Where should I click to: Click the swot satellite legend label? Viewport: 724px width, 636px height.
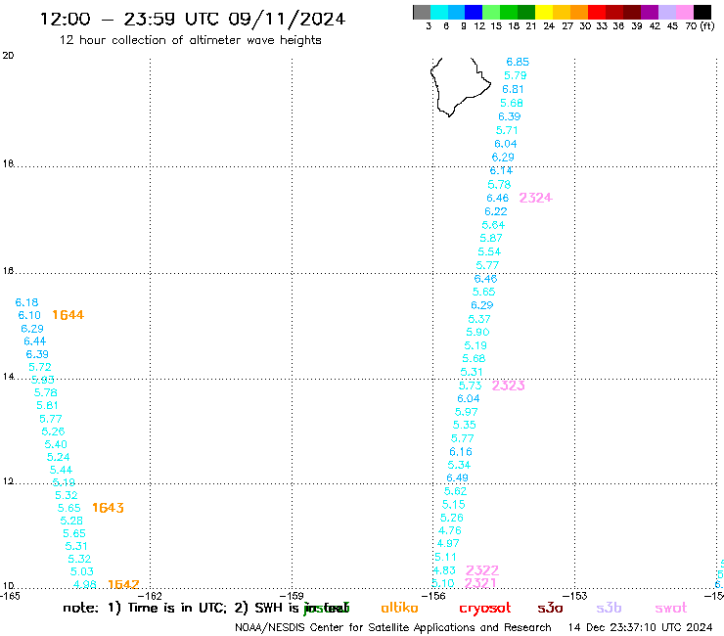(x=671, y=608)
